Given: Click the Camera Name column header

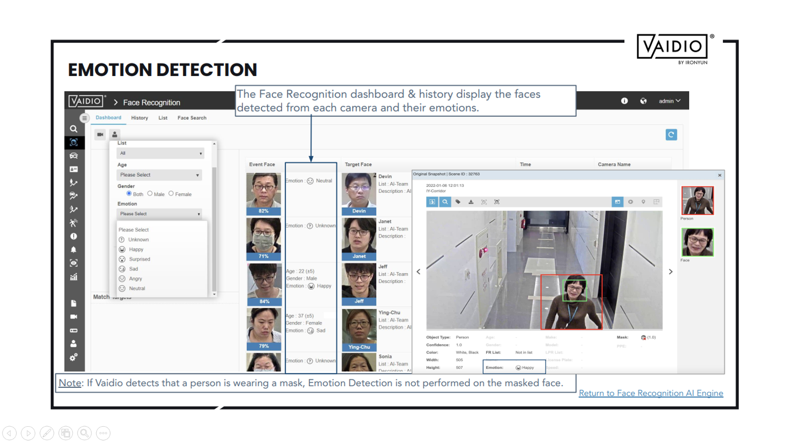Looking at the screenshot, I should point(614,164).
